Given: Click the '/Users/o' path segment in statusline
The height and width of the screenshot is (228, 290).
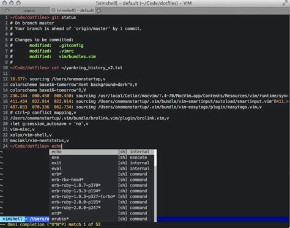Looking at the screenshot, I should (x=39, y=219).
